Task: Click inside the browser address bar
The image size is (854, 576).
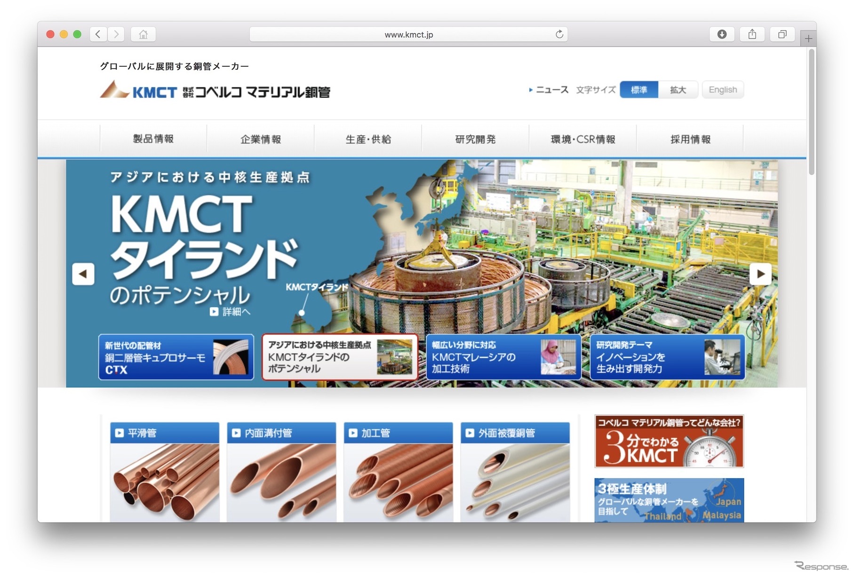Action: click(x=409, y=34)
